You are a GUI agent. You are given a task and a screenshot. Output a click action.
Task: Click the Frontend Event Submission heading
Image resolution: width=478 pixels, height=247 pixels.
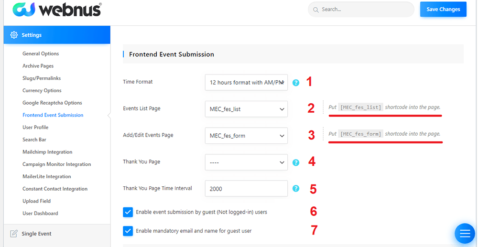172,54
